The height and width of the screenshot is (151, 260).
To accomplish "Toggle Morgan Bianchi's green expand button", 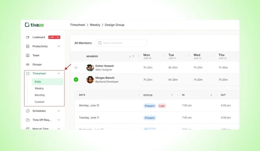I will coord(76,79).
